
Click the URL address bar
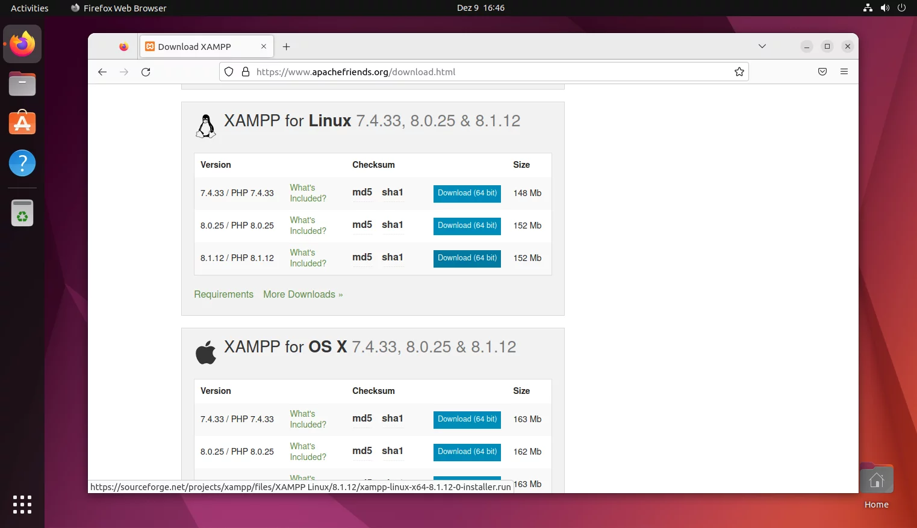[484, 72]
